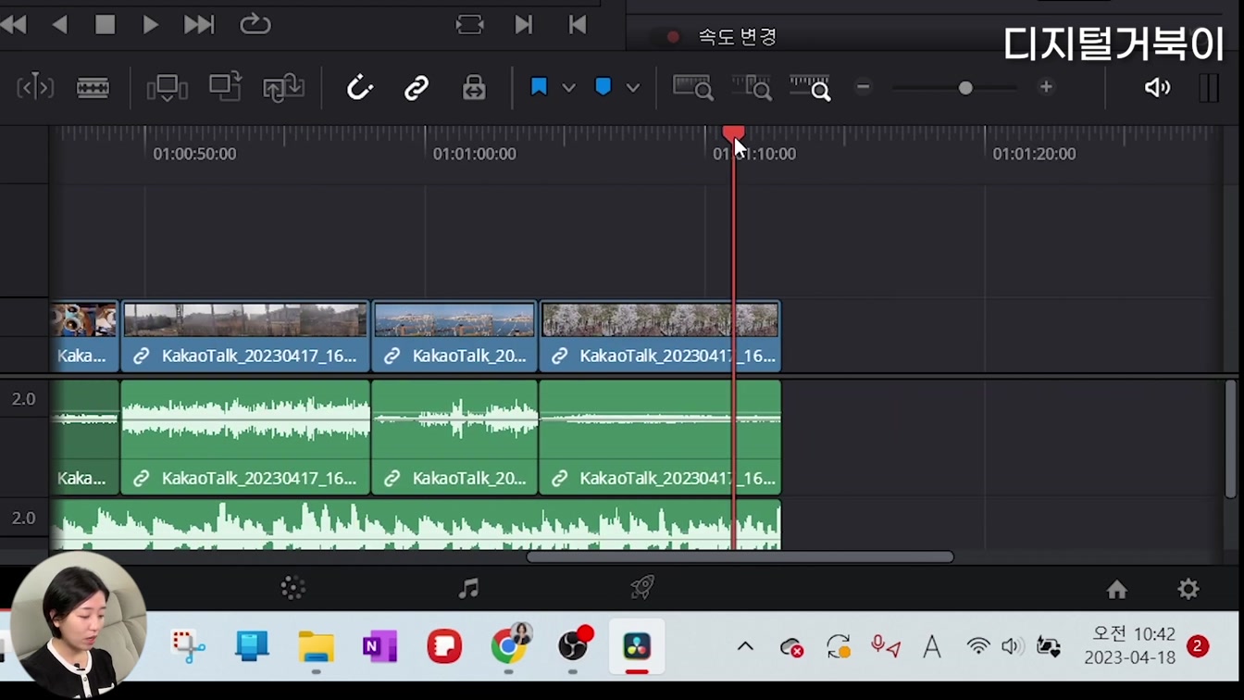Screen dimensions: 1244x700
Task: Select the Trim Edit Mode tool
Action: (35, 88)
